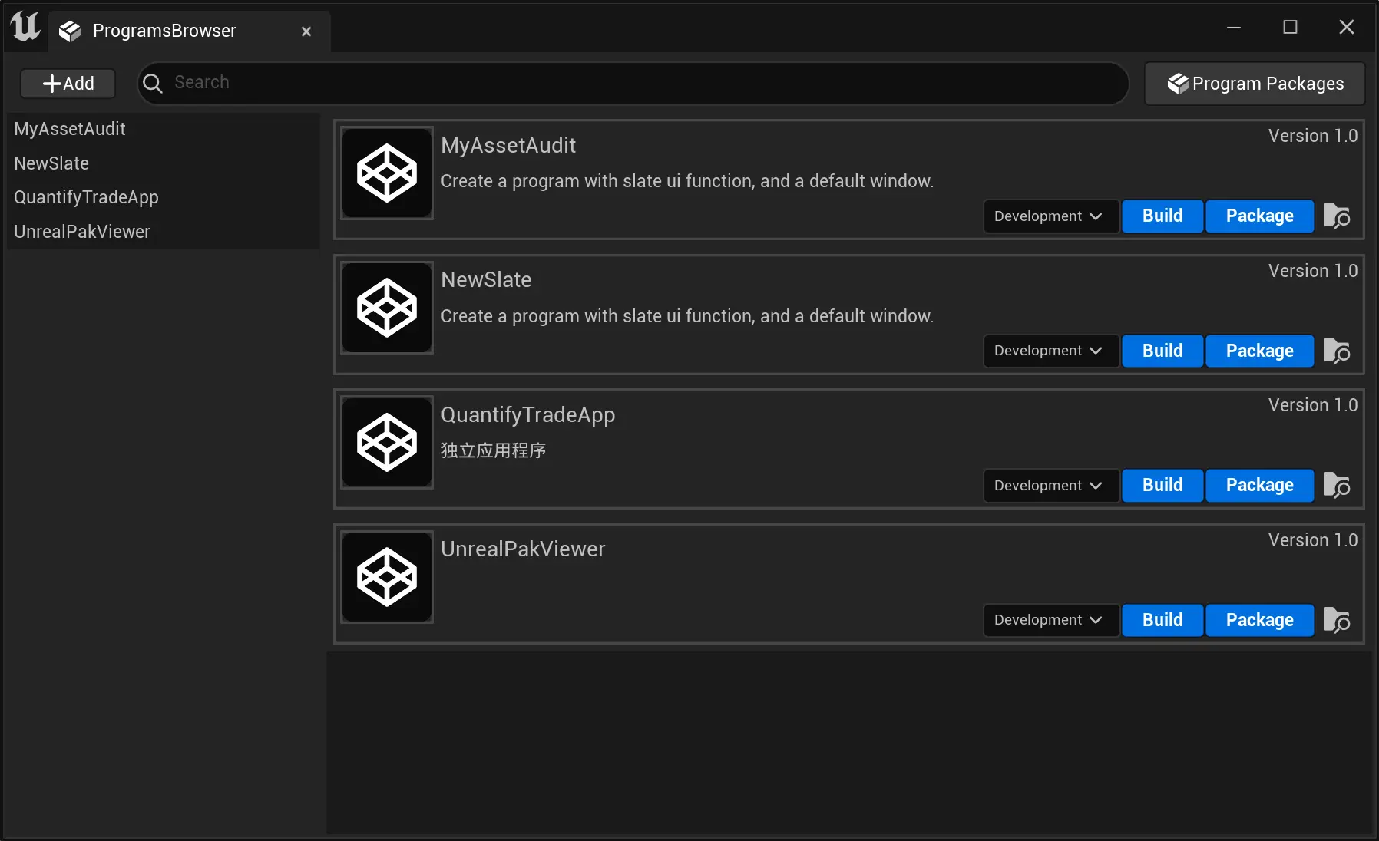Click the folder browse icon for MyAssetAudit
The height and width of the screenshot is (841, 1379).
tap(1336, 216)
